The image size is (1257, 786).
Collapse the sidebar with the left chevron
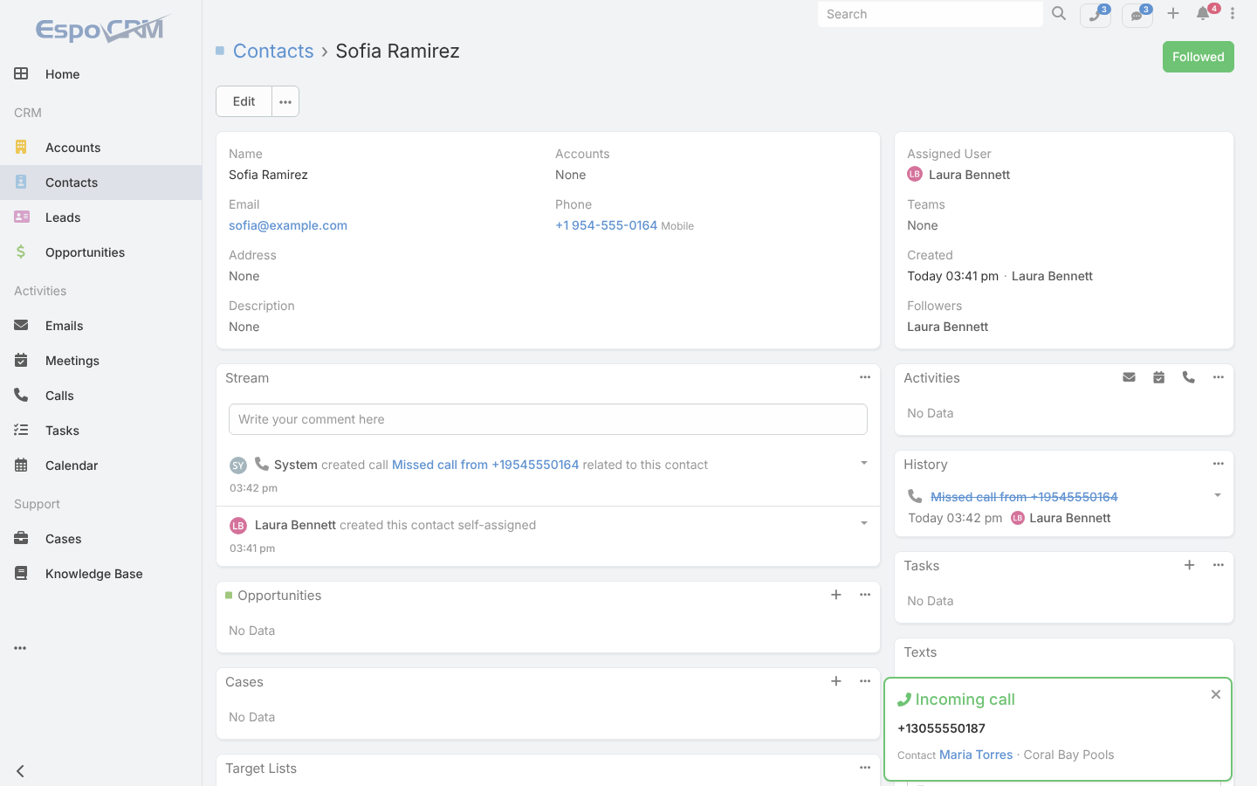pyautogui.click(x=20, y=771)
